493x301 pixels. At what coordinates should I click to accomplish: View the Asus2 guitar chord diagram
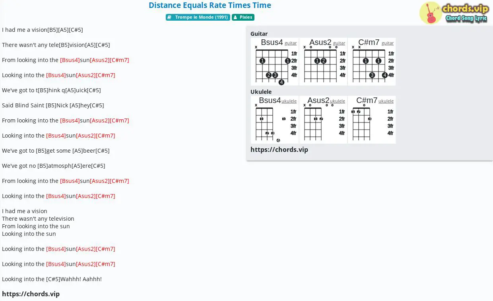pyautogui.click(x=323, y=62)
